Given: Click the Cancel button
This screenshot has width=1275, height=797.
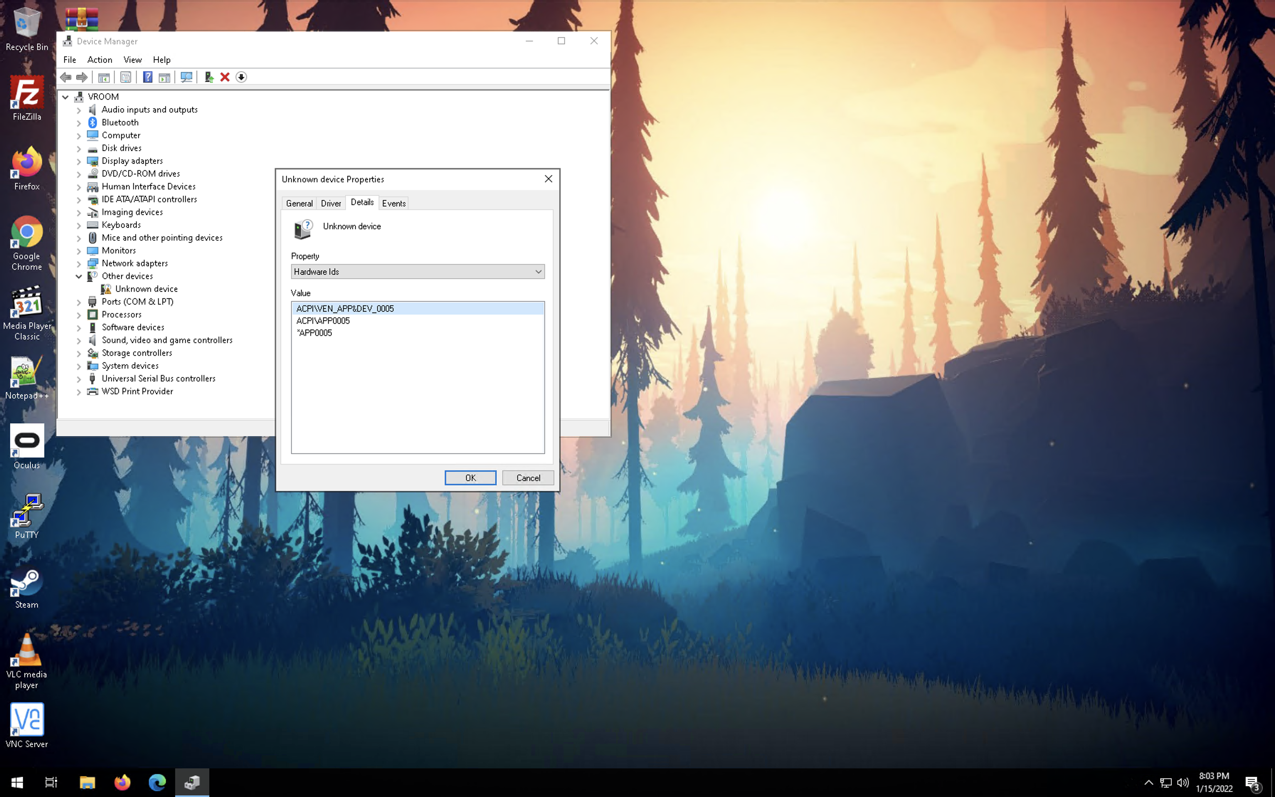Looking at the screenshot, I should [527, 477].
